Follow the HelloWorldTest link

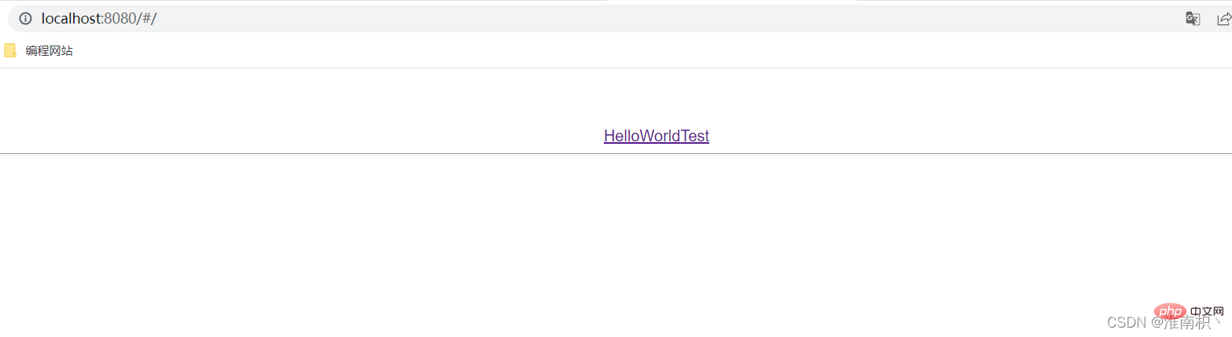tap(656, 136)
